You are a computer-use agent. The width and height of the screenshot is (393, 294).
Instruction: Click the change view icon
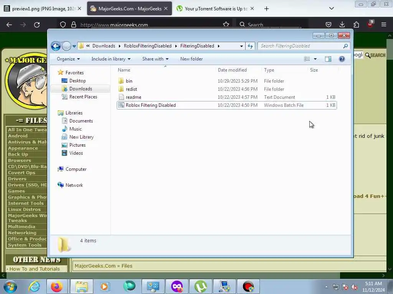[307, 59]
